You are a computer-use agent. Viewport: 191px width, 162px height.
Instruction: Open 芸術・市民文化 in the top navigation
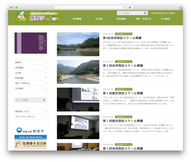point(143,19)
